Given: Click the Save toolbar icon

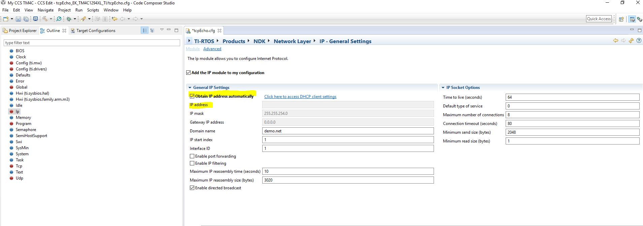Looking at the screenshot, I should point(18,19).
